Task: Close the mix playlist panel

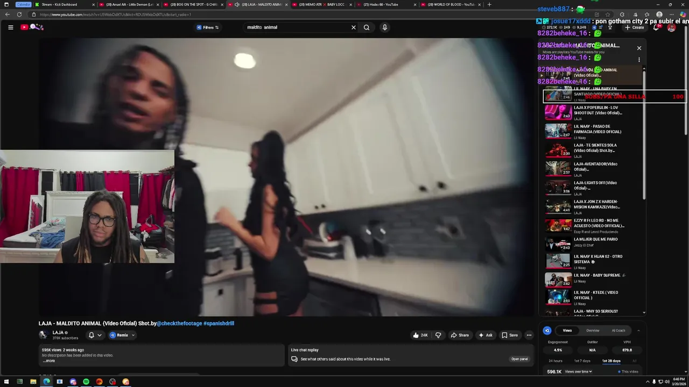Action: 639,48
